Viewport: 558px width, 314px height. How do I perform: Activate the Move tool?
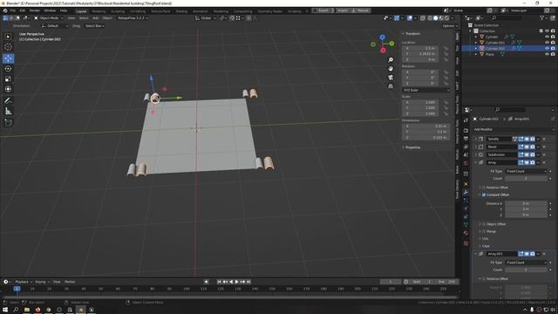click(x=8, y=58)
